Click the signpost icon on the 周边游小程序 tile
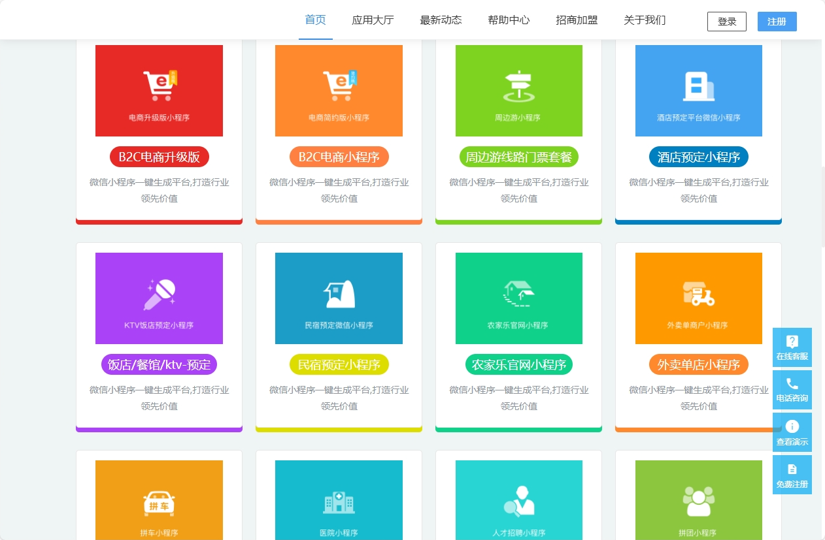 pos(519,86)
